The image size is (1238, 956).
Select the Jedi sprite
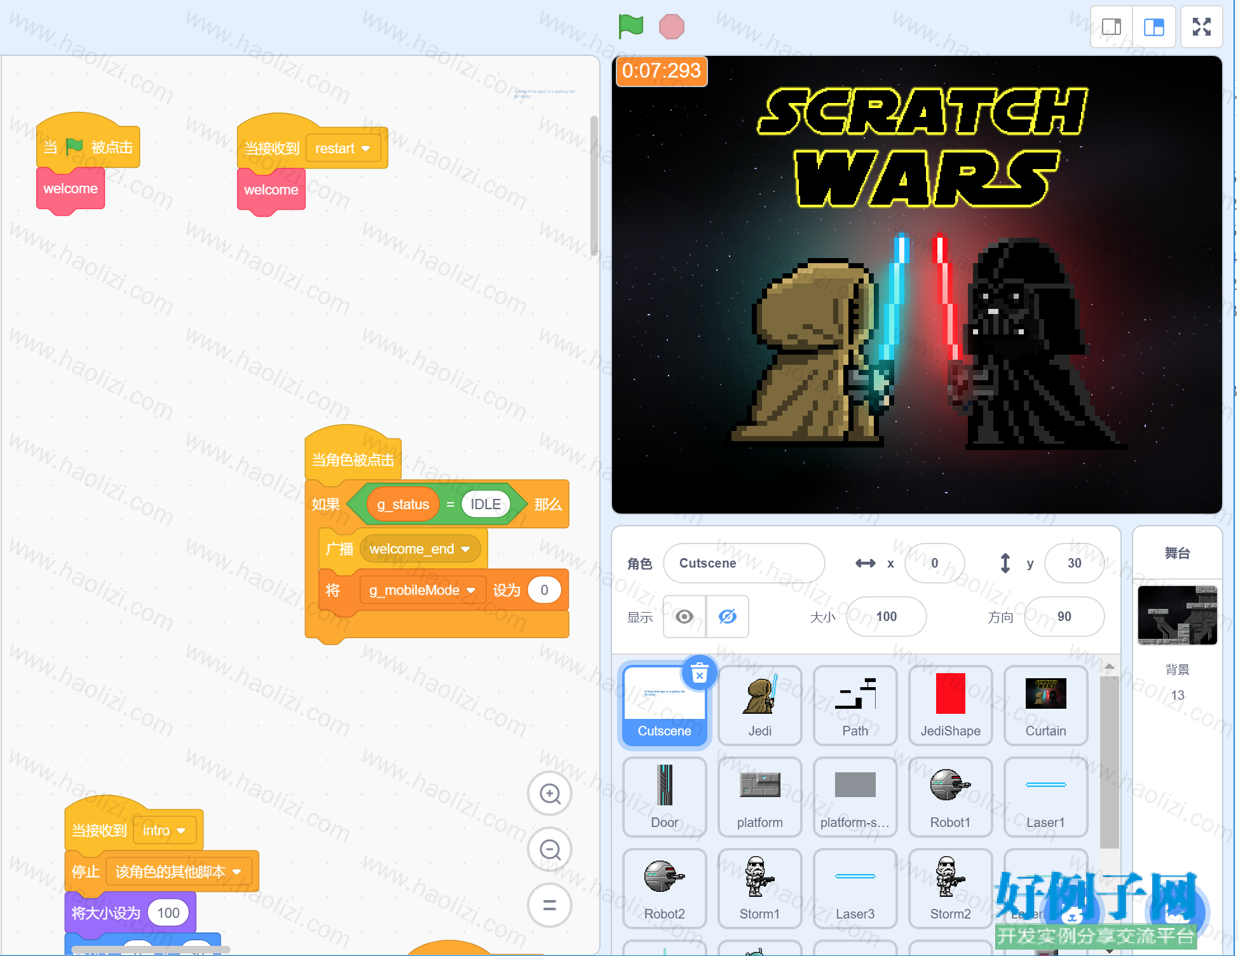tap(760, 706)
